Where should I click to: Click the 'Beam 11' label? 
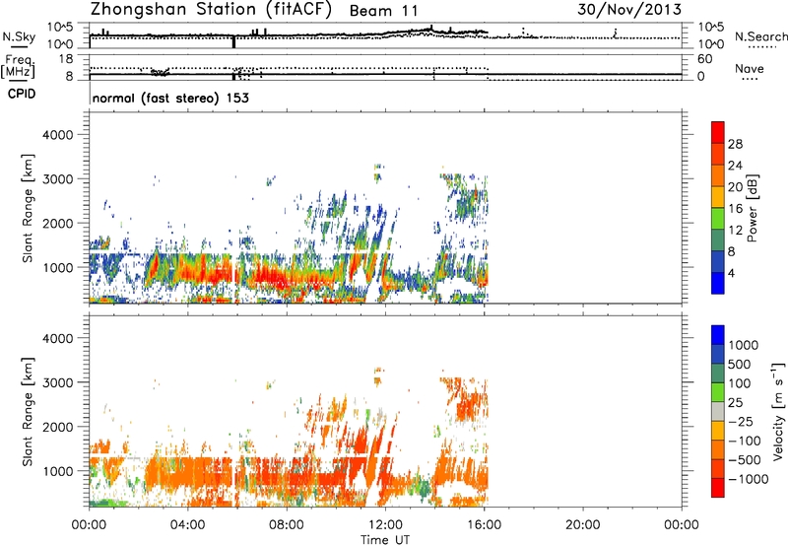(x=383, y=11)
